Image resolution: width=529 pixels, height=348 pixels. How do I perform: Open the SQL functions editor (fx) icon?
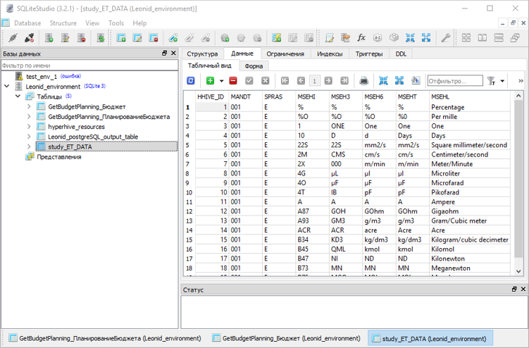[361, 38]
